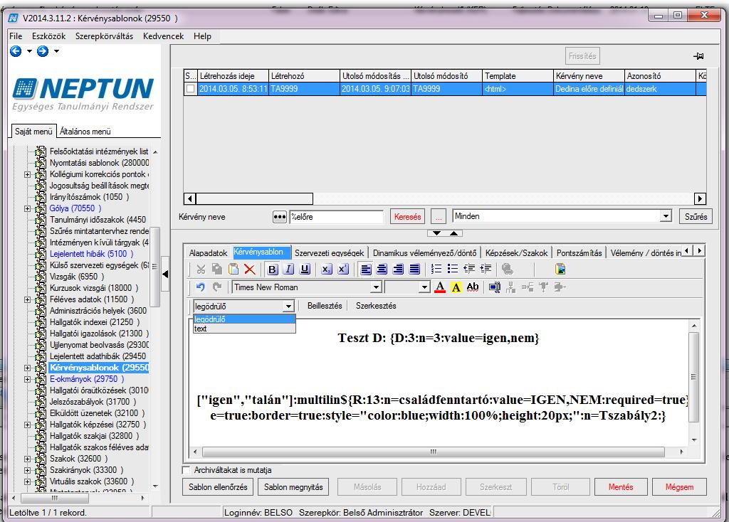This screenshot has width=729, height=522.
Task: Expand the Kollégiumi korrekciós pontok node
Action: [28, 175]
